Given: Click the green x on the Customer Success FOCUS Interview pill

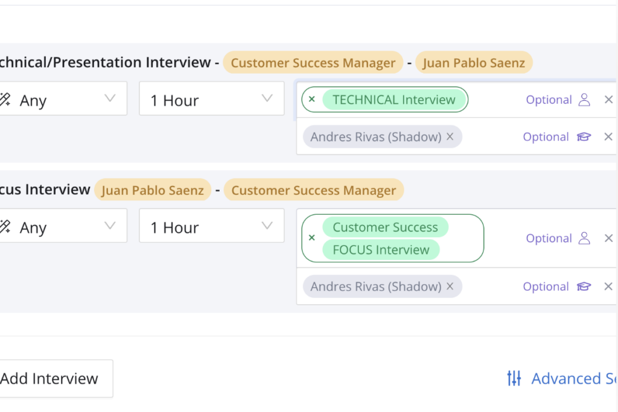Looking at the screenshot, I should click(x=312, y=238).
